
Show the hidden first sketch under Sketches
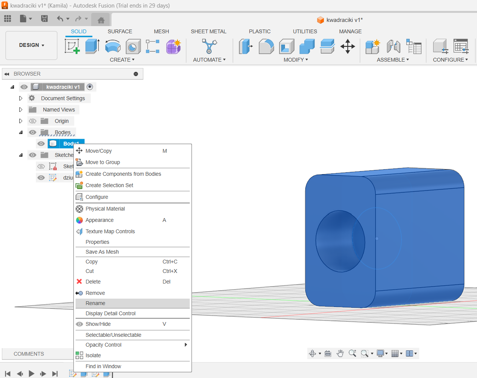pos(41,166)
